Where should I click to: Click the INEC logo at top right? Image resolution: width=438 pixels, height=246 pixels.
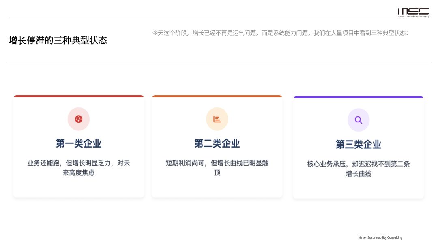click(413, 11)
